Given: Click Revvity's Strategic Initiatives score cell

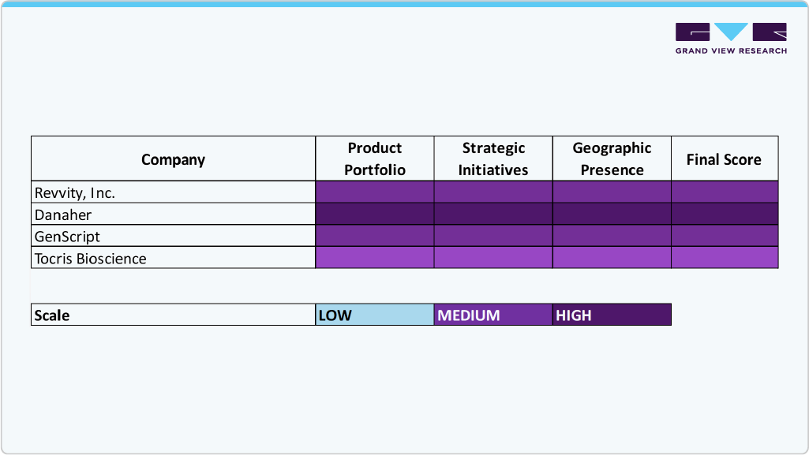Looking at the screenshot, I should click(493, 192).
